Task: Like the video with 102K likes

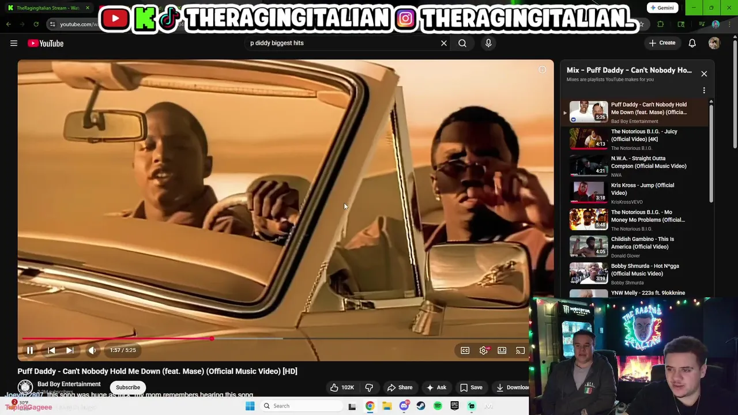Action: click(342, 388)
